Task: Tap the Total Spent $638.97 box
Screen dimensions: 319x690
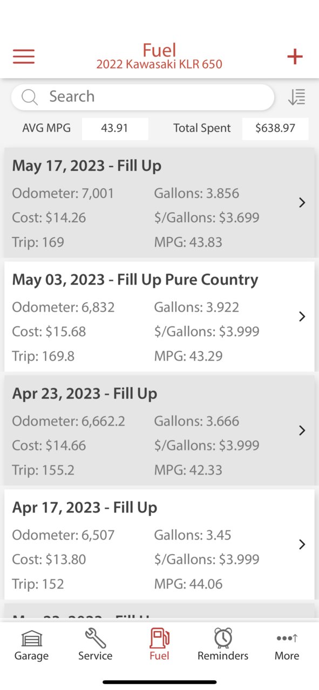Action: click(x=275, y=128)
